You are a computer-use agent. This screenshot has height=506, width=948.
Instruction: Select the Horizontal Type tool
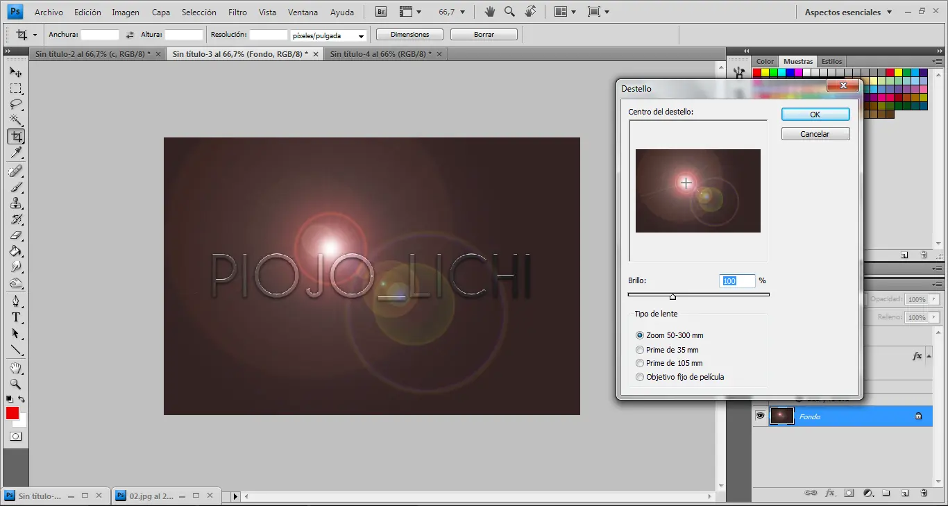point(16,317)
